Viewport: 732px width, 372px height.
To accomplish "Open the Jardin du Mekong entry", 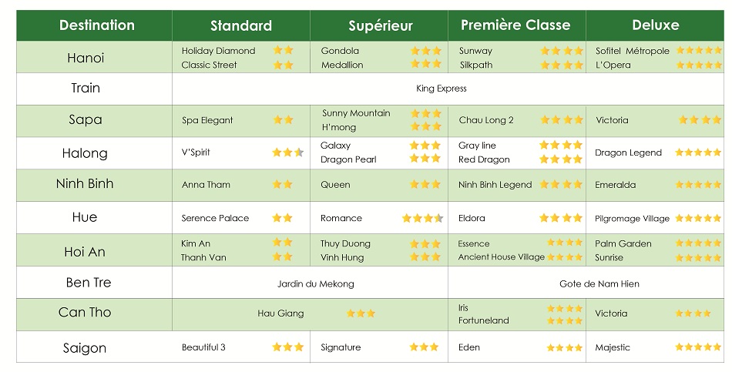I will pos(315,284).
